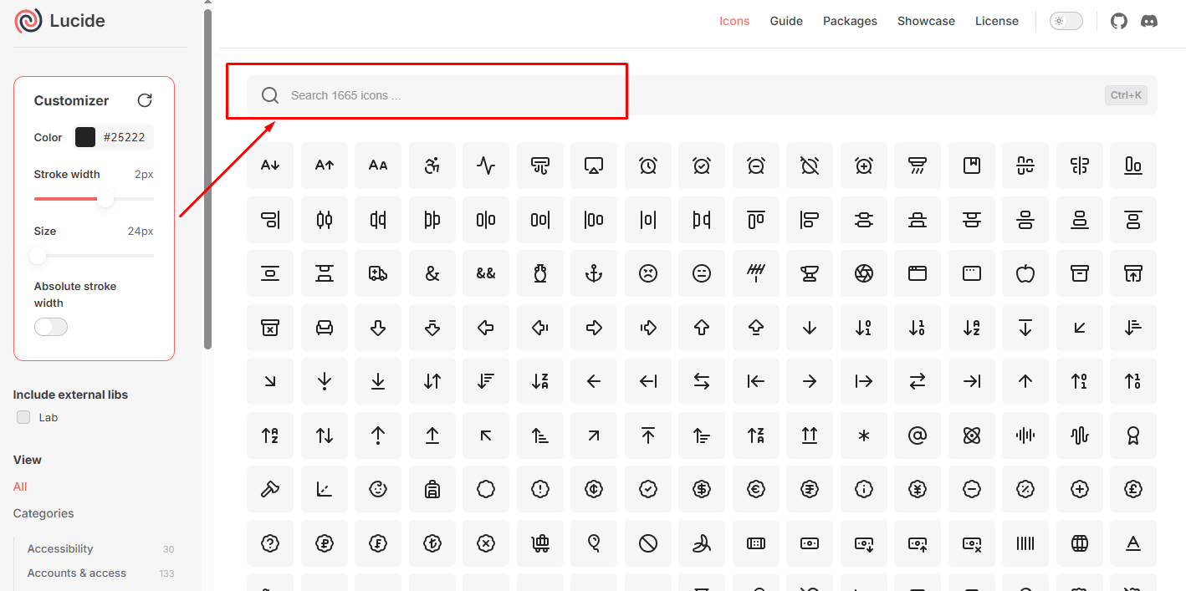The width and height of the screenshot is (1186, 591).
Task: Click the banana icon
Action: 702,543
